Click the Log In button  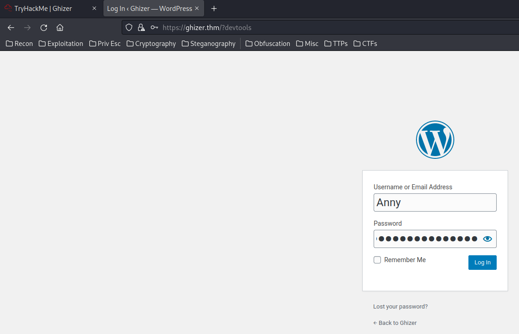point(482,263)
